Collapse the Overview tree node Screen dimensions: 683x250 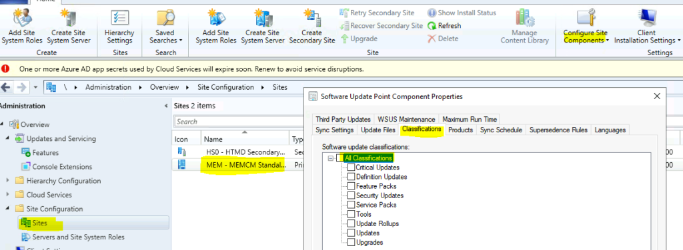coord(2,124)
